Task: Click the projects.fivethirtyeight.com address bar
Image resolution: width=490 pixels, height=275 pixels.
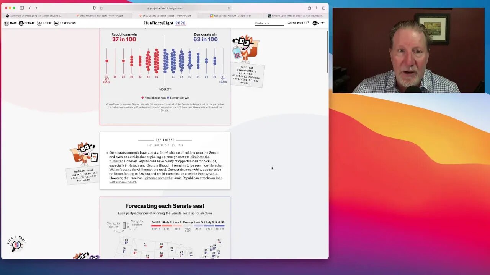Action: point(165,8)
